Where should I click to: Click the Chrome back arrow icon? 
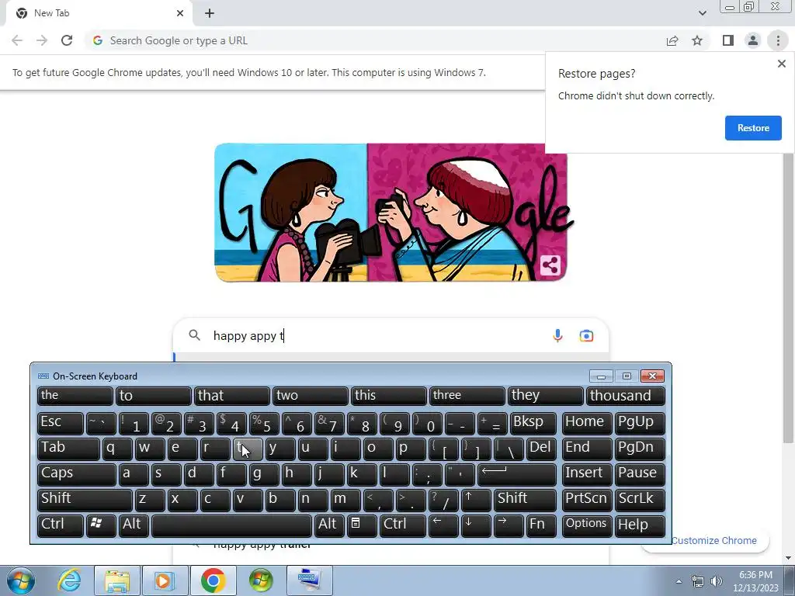(17, 40)
